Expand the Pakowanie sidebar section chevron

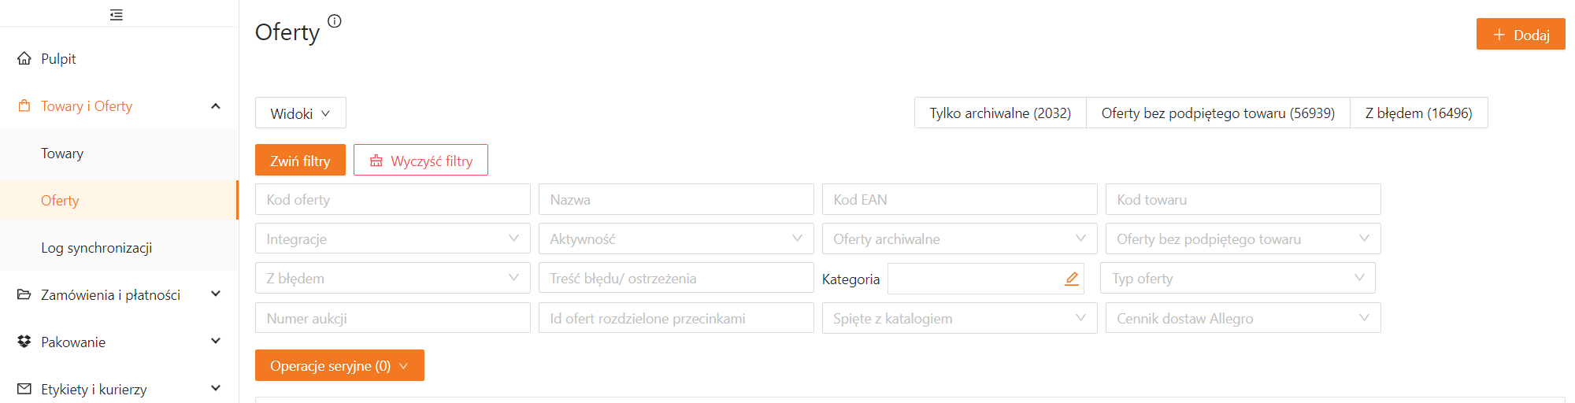point(216,342)
